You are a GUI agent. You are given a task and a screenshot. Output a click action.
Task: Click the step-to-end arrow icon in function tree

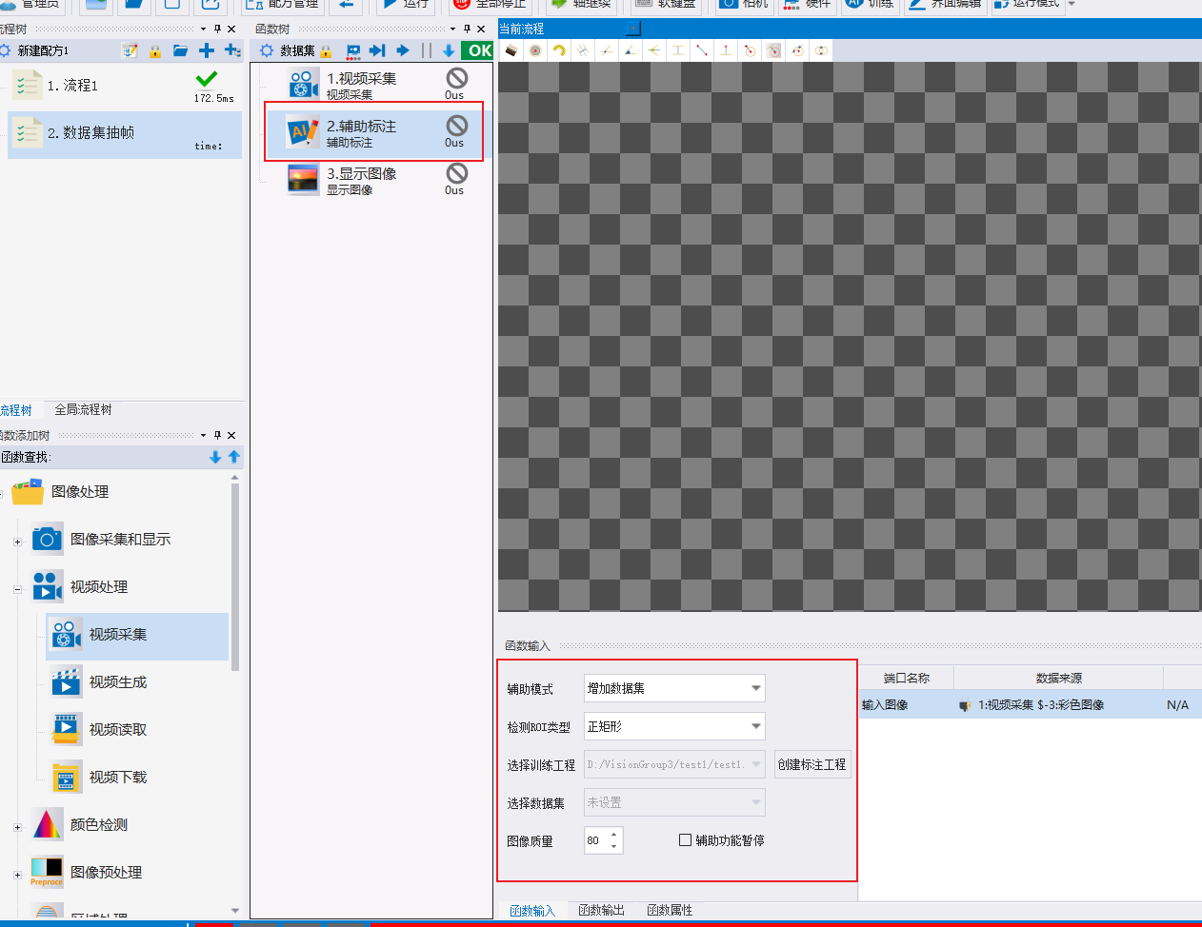[377, 50]
